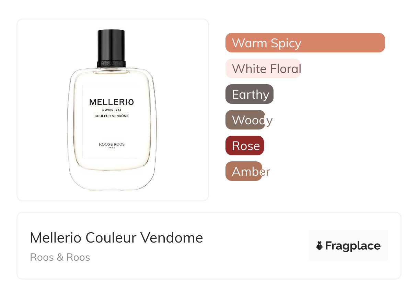Click the Roos & Roos brand subtitle
418x296 pixels.
point(60,257)
